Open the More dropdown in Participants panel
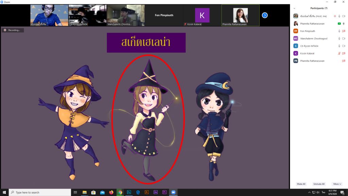Screen dimensions: 348x196 (337, 184)
